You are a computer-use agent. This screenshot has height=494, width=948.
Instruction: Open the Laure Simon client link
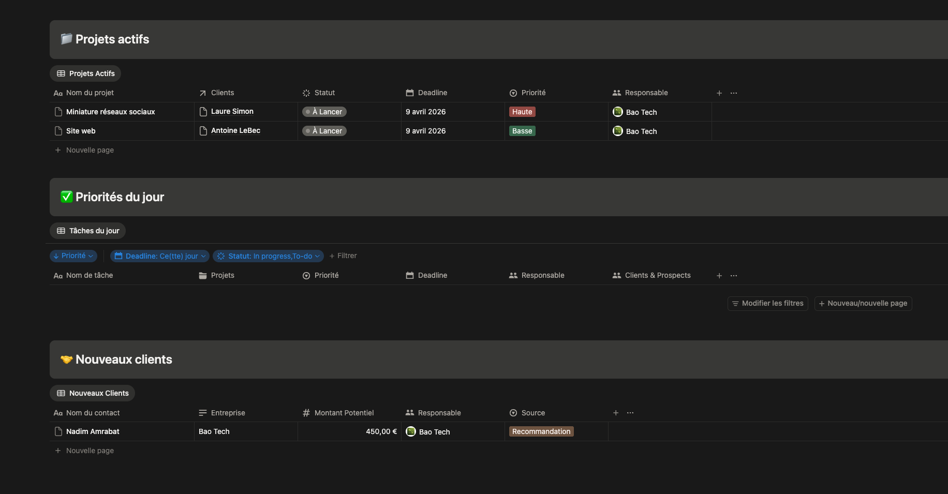pos(232,111)
